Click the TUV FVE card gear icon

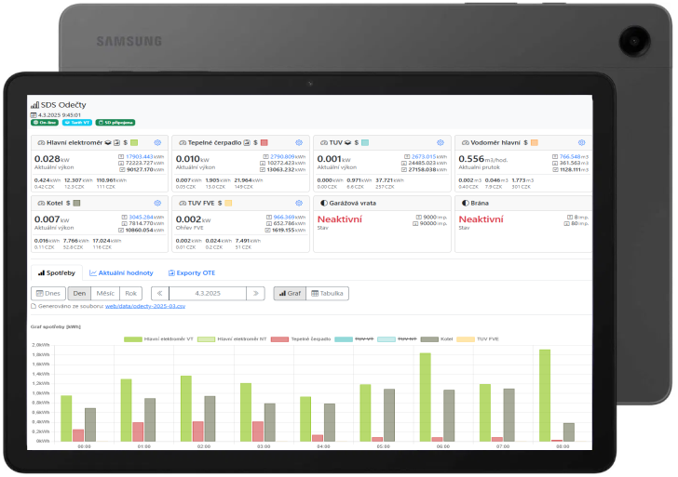click(298, 202)
